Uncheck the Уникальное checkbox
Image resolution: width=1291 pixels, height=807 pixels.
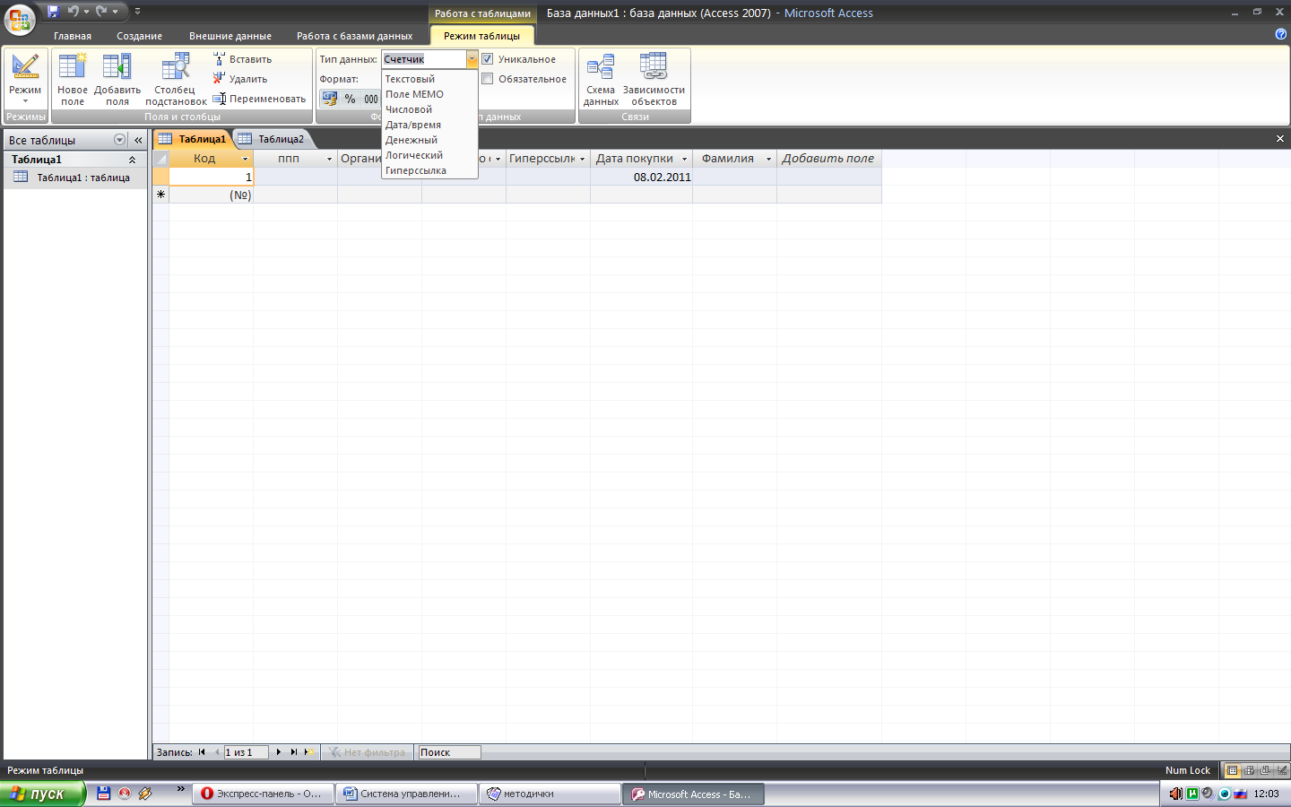(x=488, y=59)
